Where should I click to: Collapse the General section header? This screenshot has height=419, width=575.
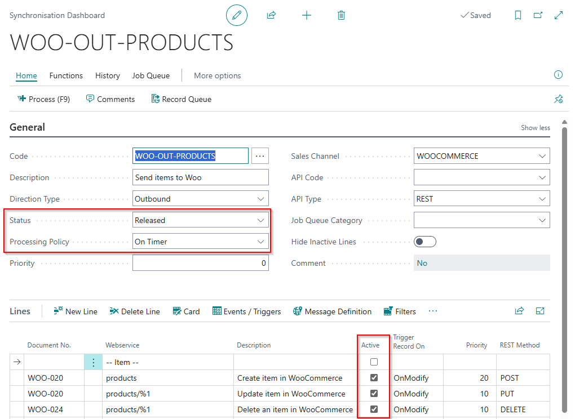(x=27, y=127)
